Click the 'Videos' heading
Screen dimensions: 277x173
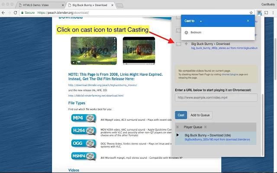74,170
